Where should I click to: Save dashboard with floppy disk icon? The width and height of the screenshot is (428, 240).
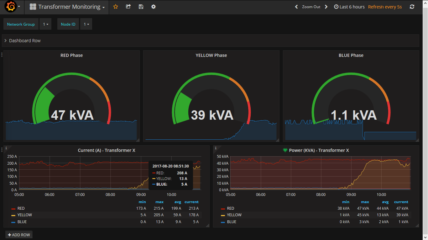pyautogui.click(x=141, y=7)
